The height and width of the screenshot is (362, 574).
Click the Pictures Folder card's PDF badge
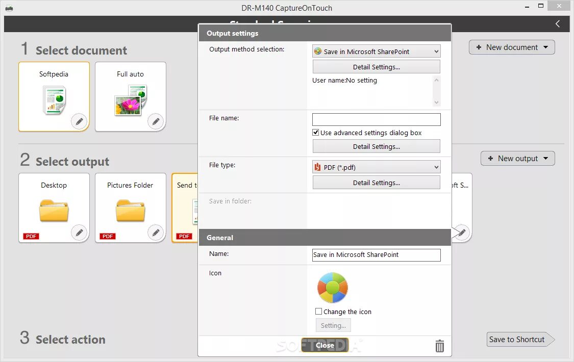pyautogui.click(x=108, y=236)
